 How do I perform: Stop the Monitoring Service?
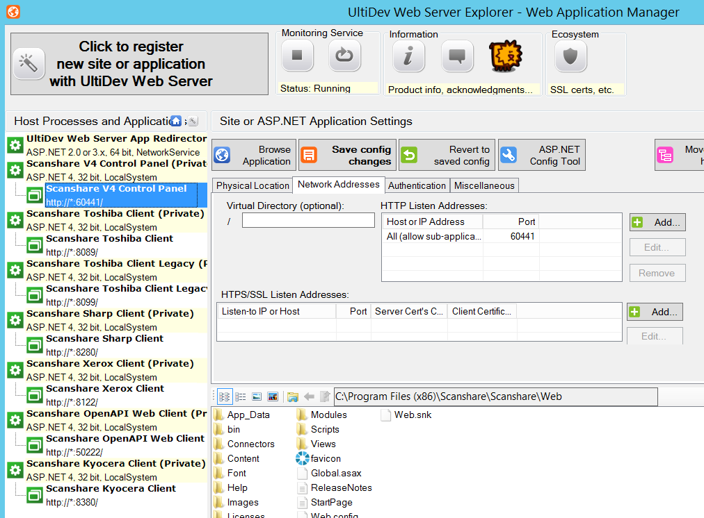click(x=297, y=56)
